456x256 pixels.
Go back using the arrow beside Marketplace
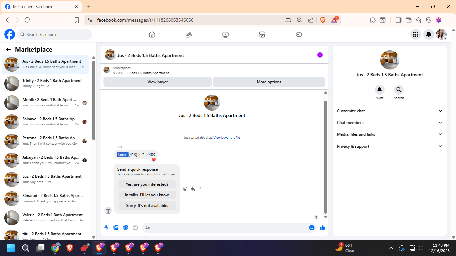9,50
